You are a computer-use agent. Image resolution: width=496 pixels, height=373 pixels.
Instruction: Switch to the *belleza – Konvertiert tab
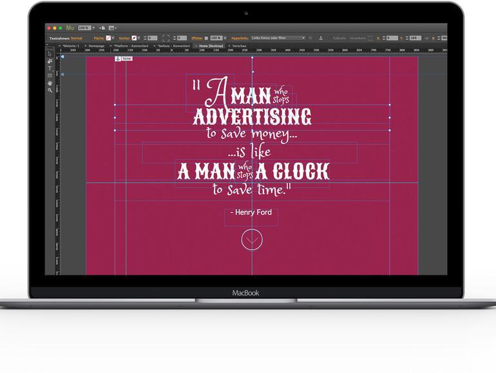click(174, 46)
